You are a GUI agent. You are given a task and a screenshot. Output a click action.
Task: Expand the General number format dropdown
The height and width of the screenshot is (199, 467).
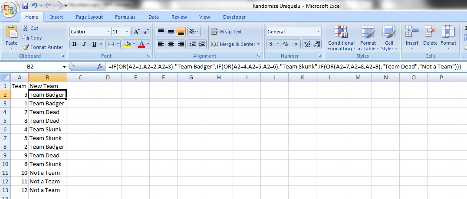[x=318, y=32]
